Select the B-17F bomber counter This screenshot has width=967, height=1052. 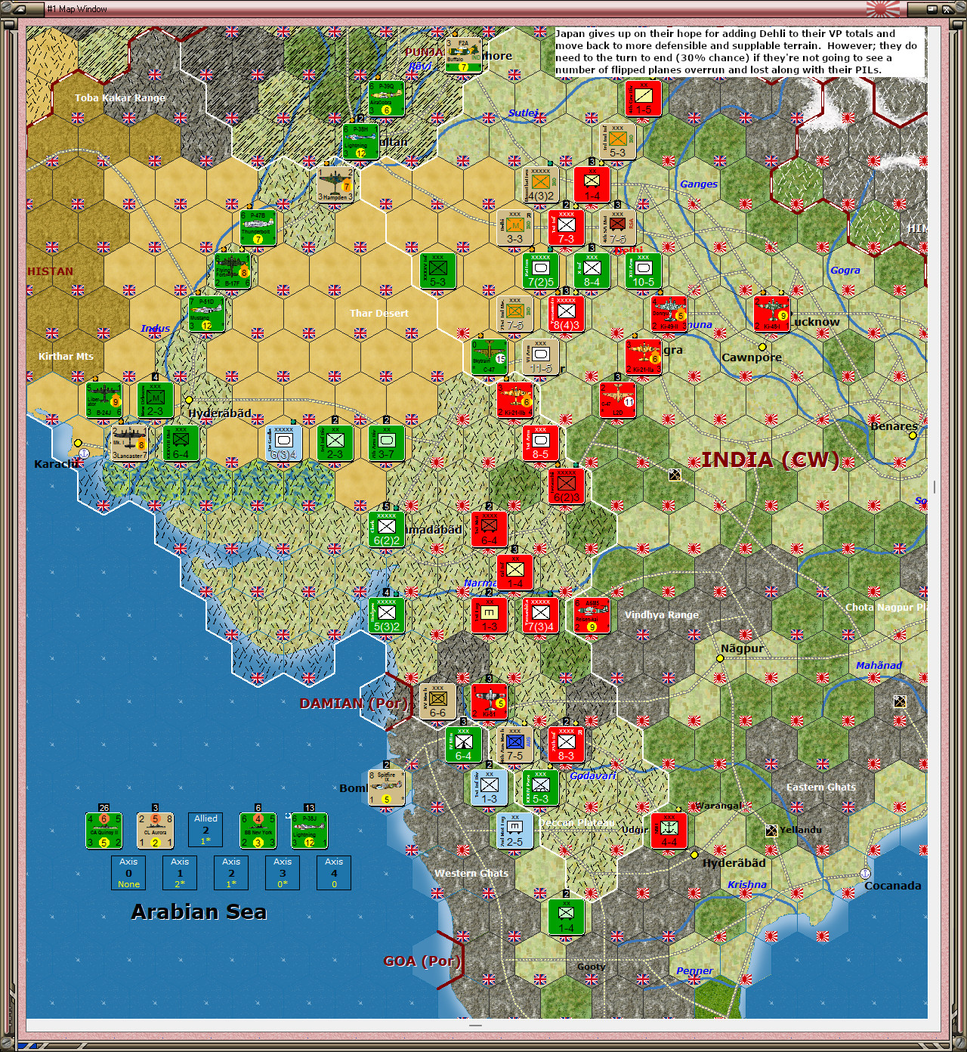click(x=233, y=271)
